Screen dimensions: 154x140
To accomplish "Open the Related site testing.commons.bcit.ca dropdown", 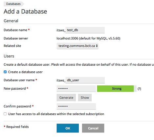I will 77,46.
